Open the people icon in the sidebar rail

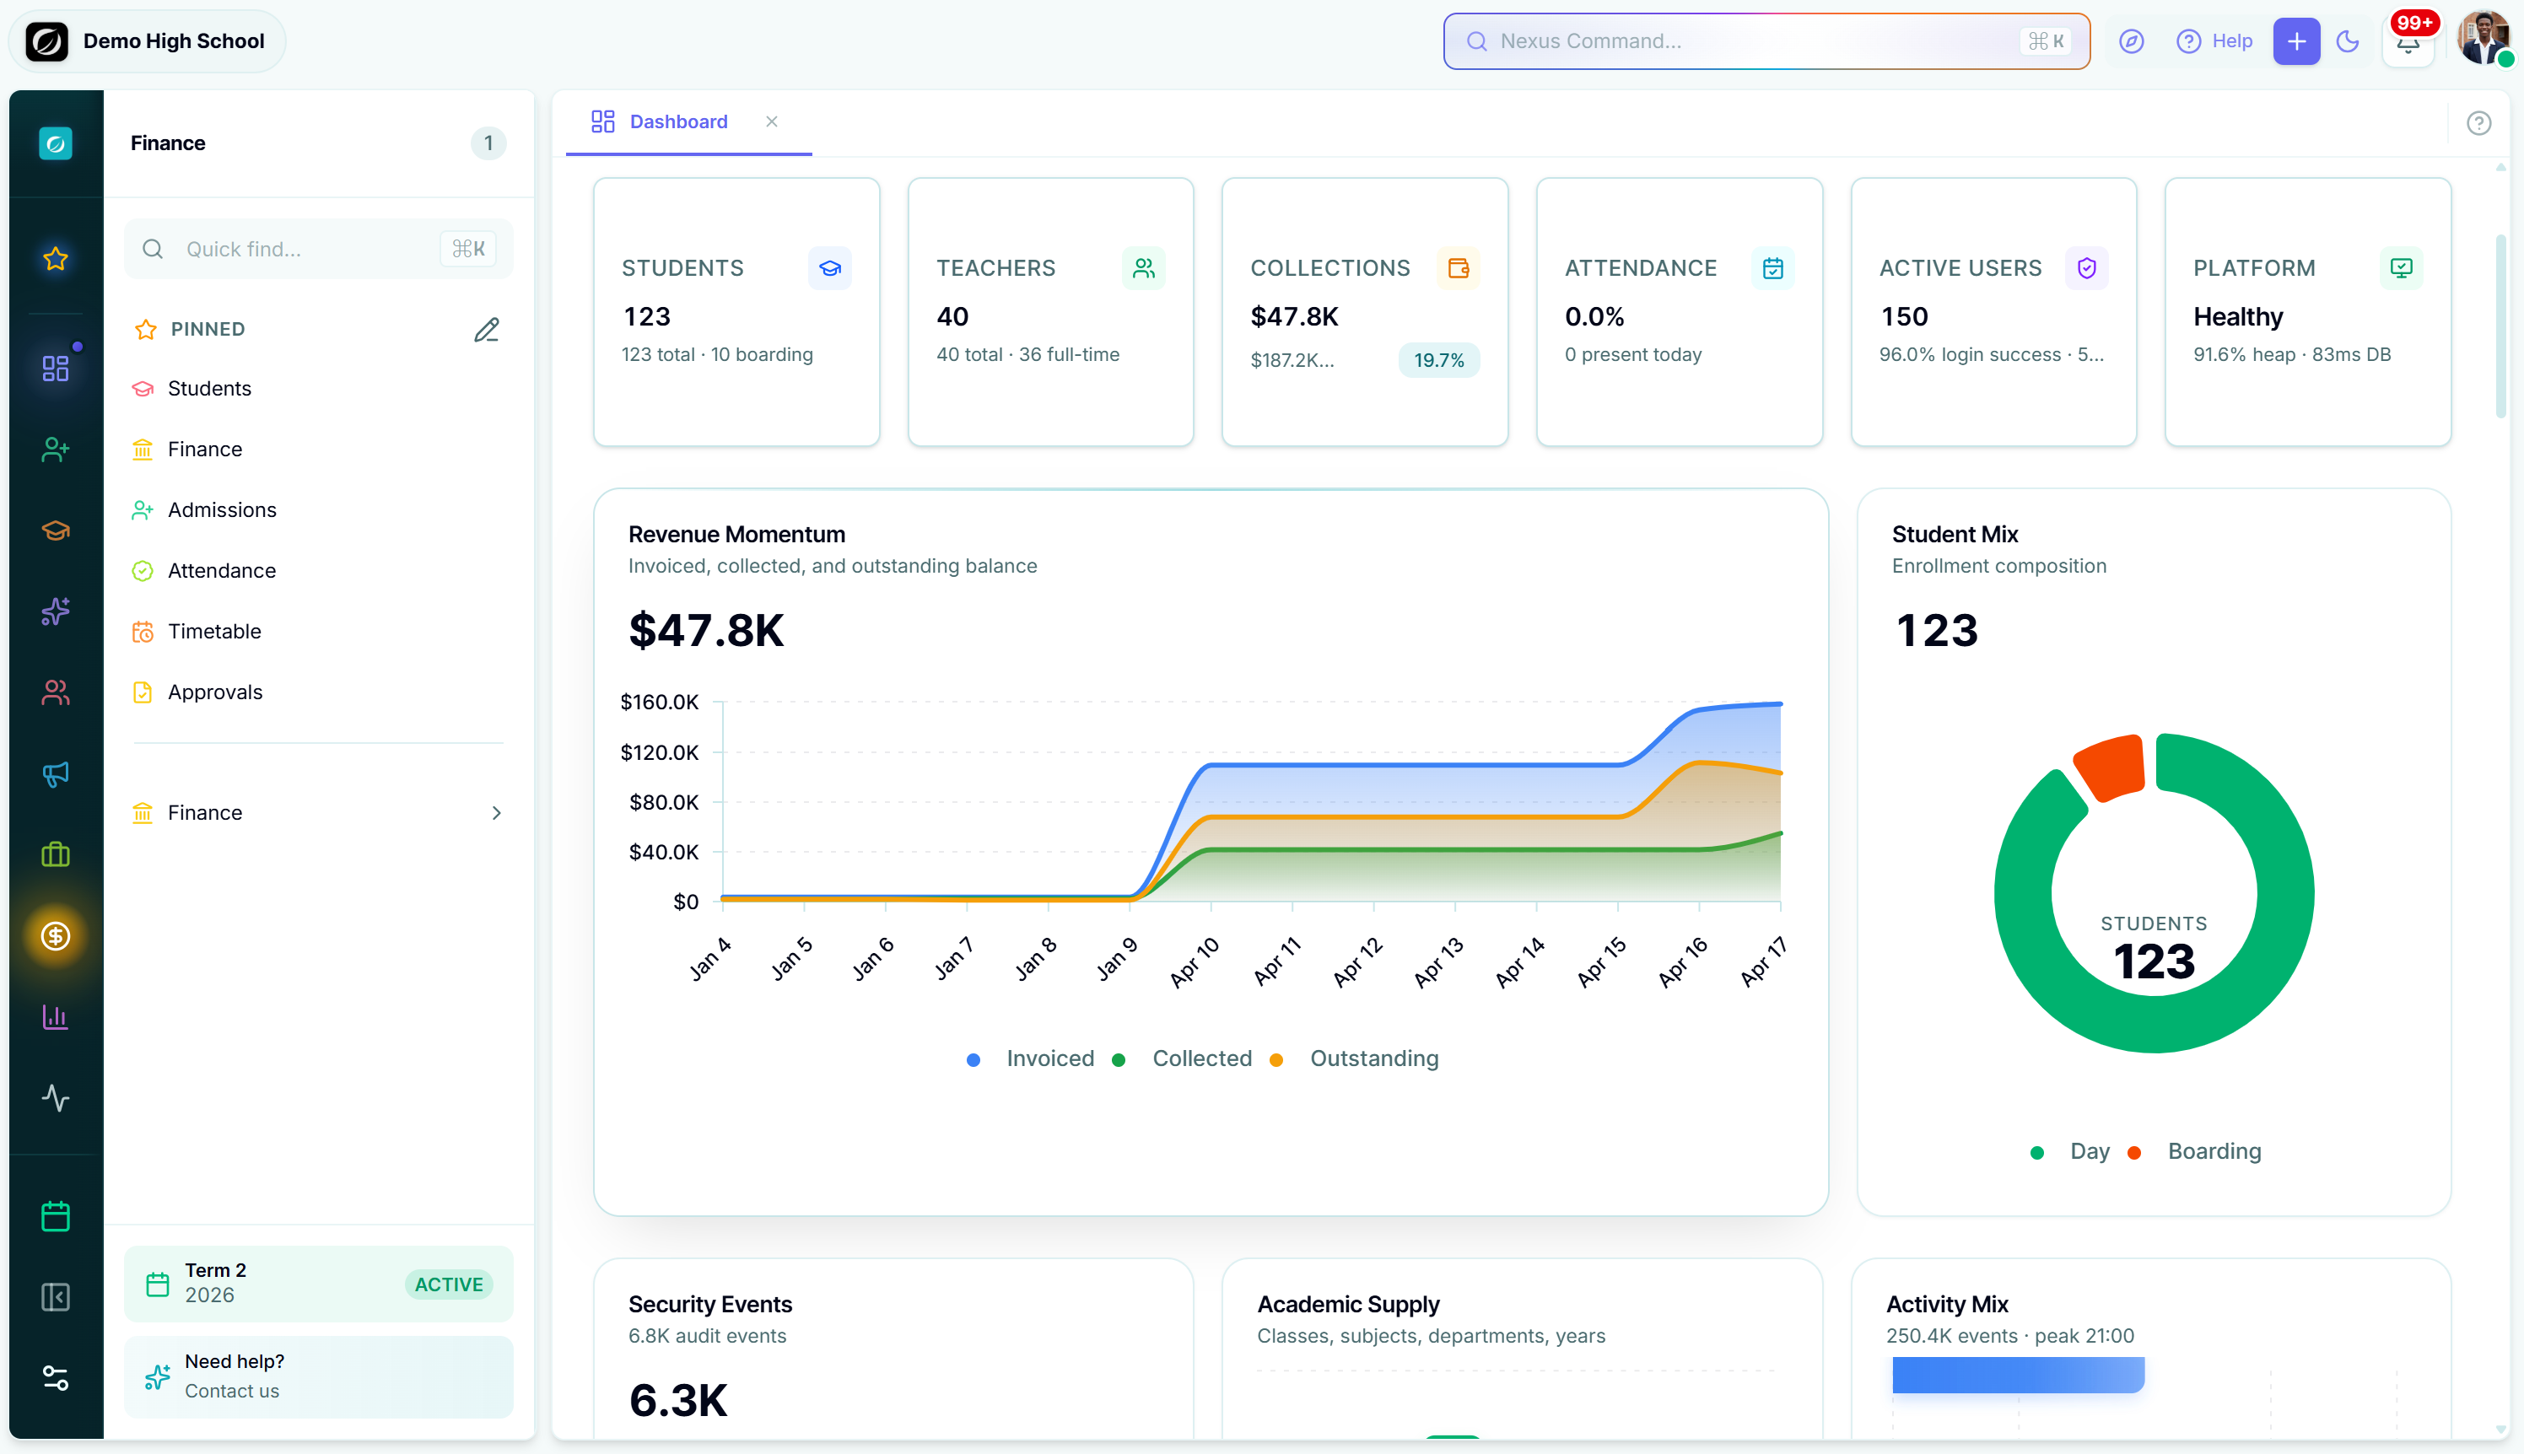tap(56, 692)
